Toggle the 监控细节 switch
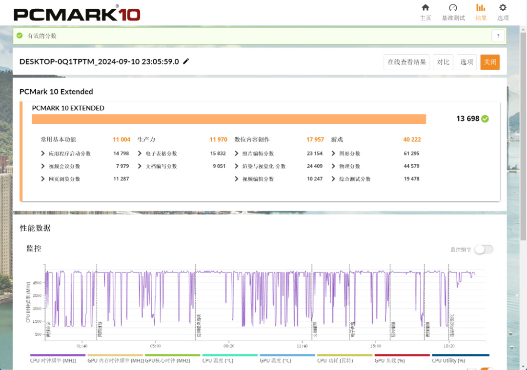The image size is (527, 370). [x=484, y=249]
